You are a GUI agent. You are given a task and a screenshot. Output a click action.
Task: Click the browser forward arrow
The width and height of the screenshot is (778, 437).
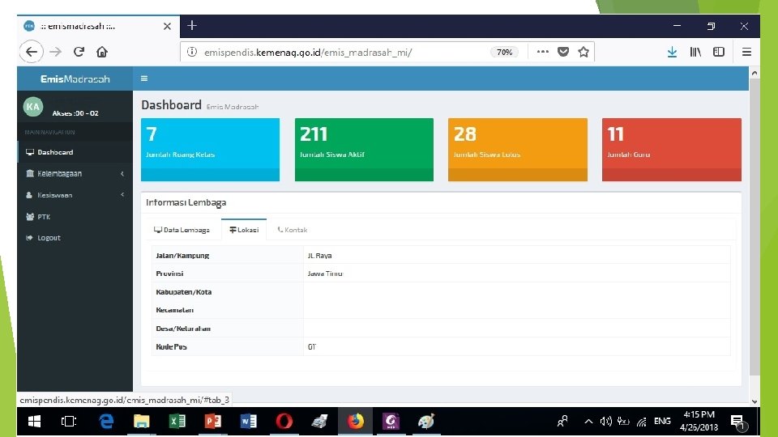click(x=56, y=52)
